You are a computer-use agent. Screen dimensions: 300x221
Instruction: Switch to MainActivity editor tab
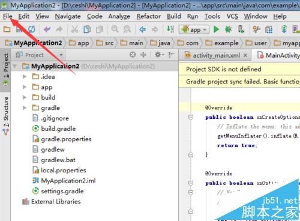pyautogui.click(x=278, y=55)
